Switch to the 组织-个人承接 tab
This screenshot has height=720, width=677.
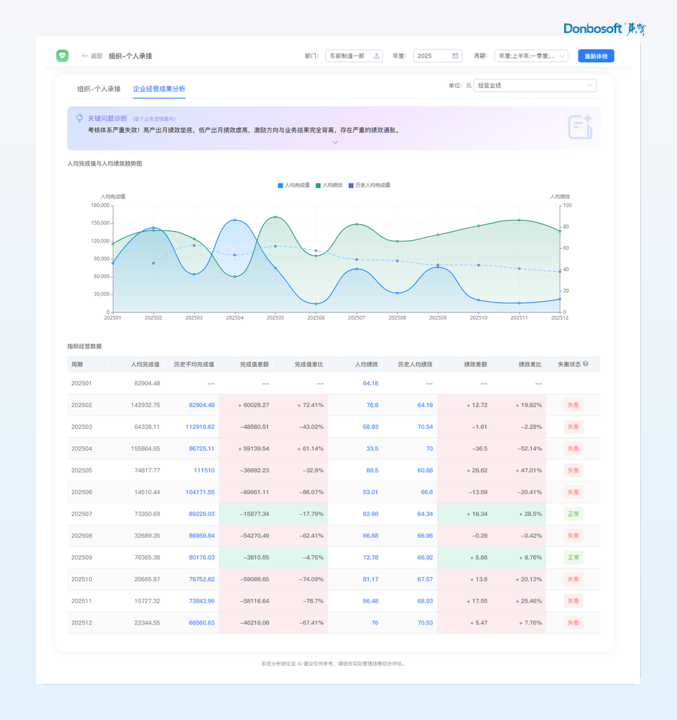[99, 89]
